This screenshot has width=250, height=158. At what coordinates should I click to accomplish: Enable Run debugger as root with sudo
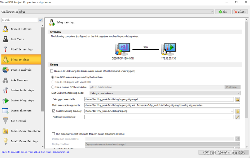53,134
